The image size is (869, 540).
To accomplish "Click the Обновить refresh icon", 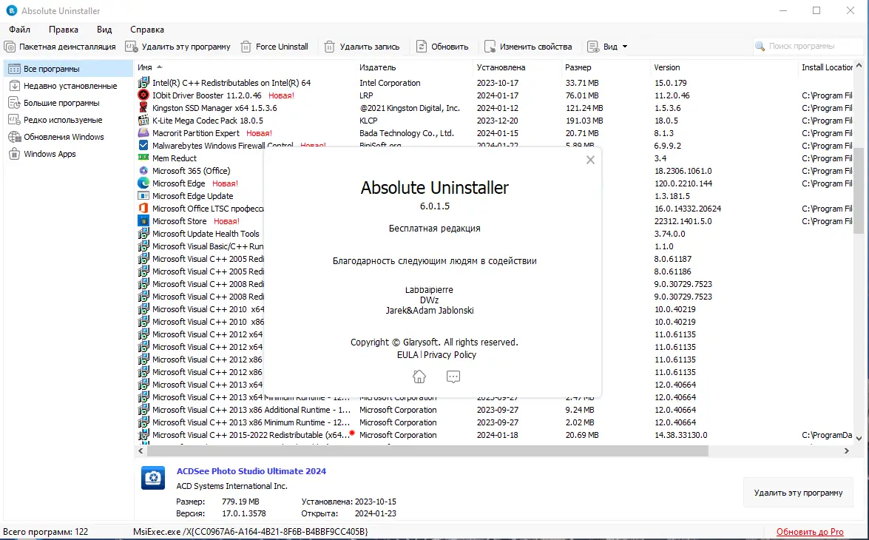I will click(422, 47).
